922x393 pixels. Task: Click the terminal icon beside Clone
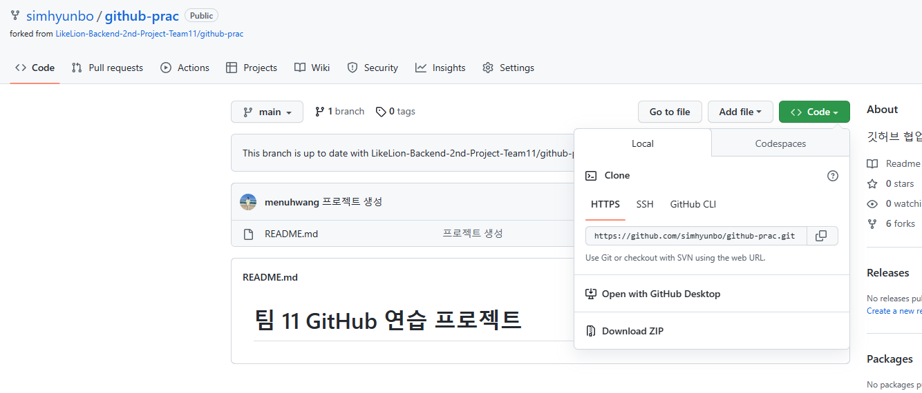click(x=591, y=176)
